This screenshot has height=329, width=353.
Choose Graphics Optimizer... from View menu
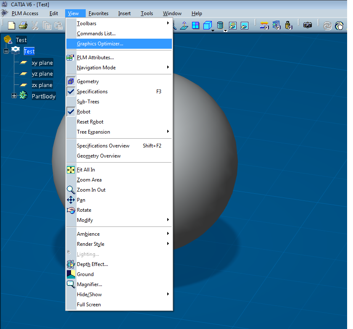(119, 44)
